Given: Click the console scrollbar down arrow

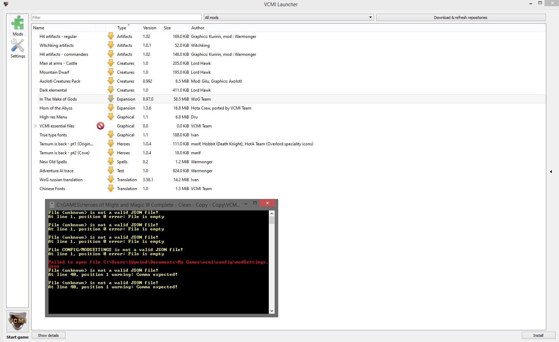Looking at the screenshot, I should click(272, 311).
